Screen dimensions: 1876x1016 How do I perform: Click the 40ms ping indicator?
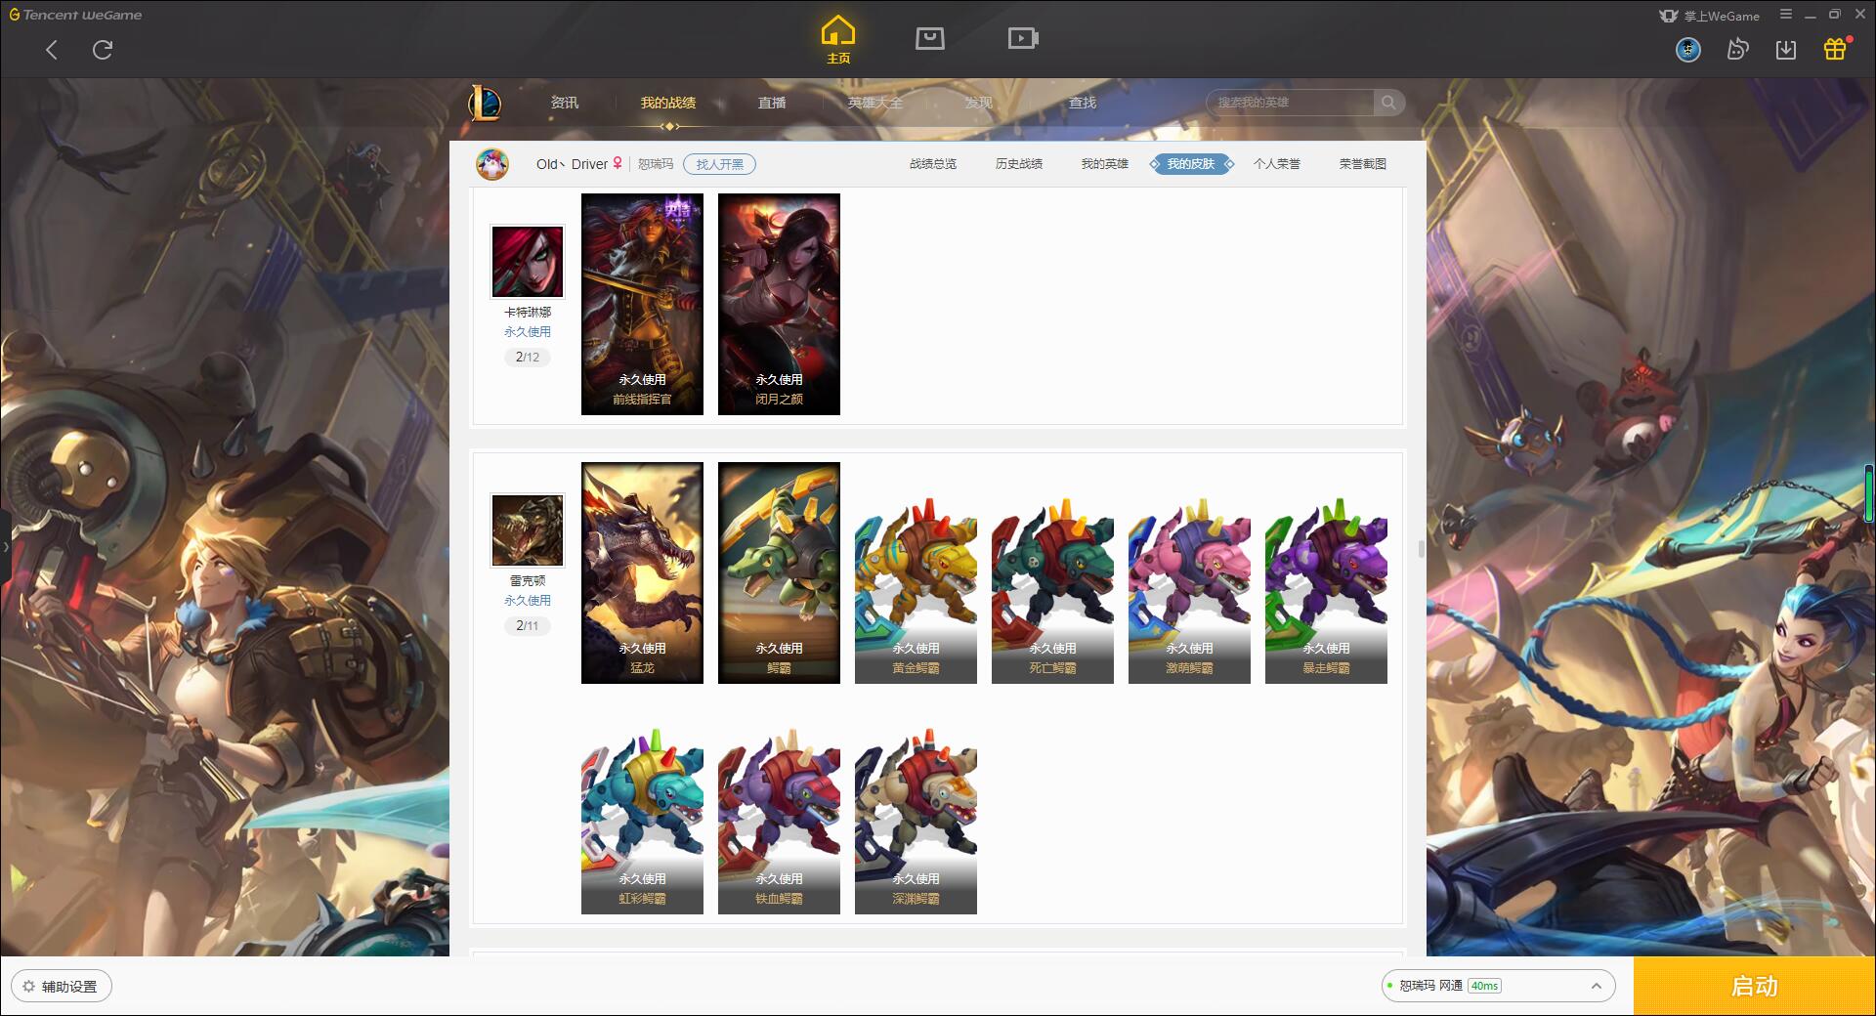(x=1484, y=987)
